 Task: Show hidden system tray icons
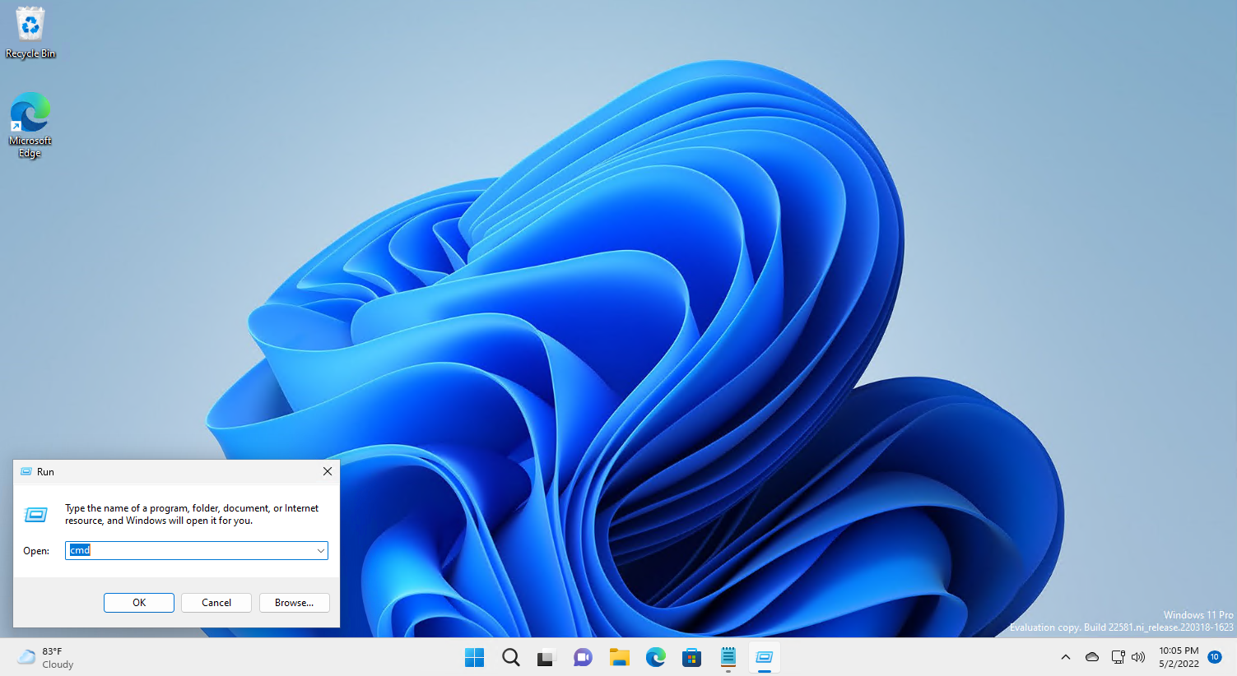[1065, 657]
